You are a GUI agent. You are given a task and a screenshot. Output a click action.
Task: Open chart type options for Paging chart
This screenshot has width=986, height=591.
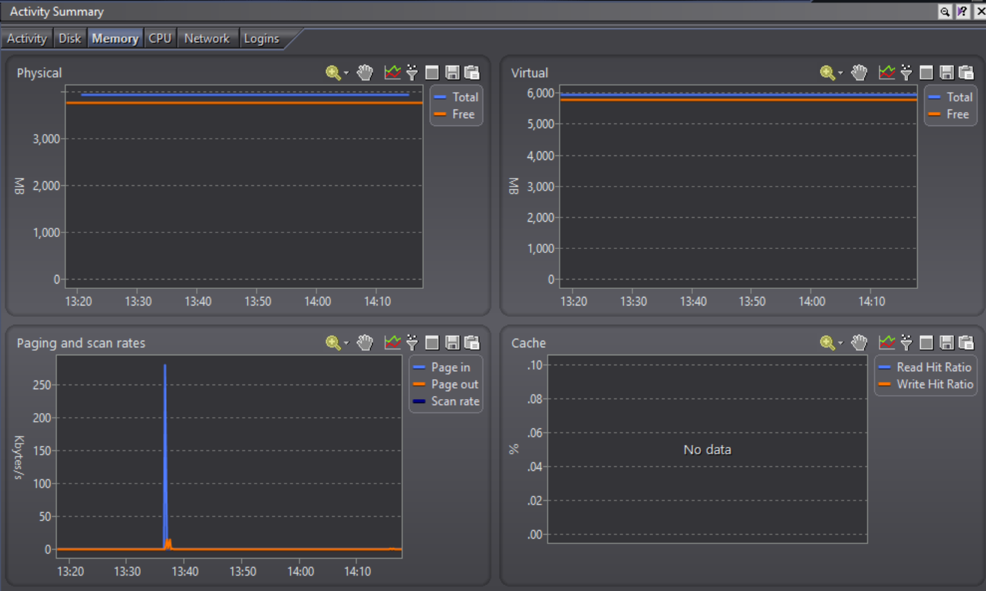click(x=393, y=343)
